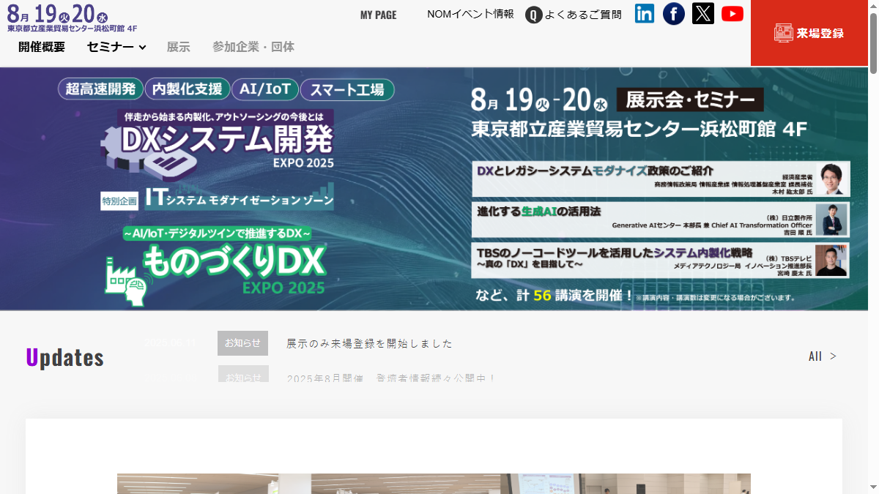Click the Q icon beside よくあるご質問
Screen dimensions: 879x494
(534, 15)
